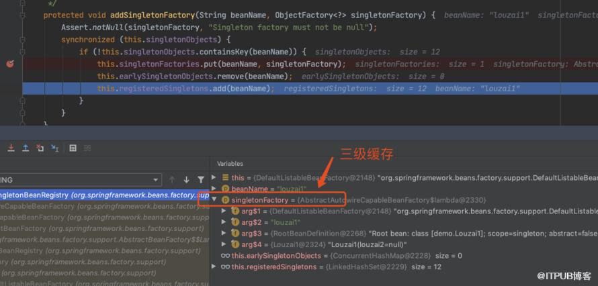Screen dimensions: 598x286
Task: Click the watch glasses icon beside this.earlySingletonObjects
Action: click(225, 256)
